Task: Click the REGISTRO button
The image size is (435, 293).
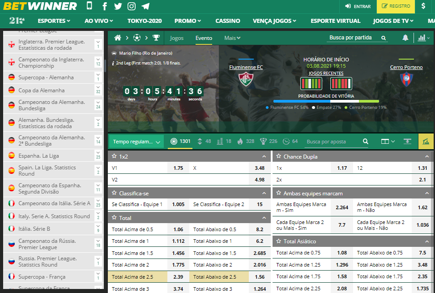Action: click(396, 6)
